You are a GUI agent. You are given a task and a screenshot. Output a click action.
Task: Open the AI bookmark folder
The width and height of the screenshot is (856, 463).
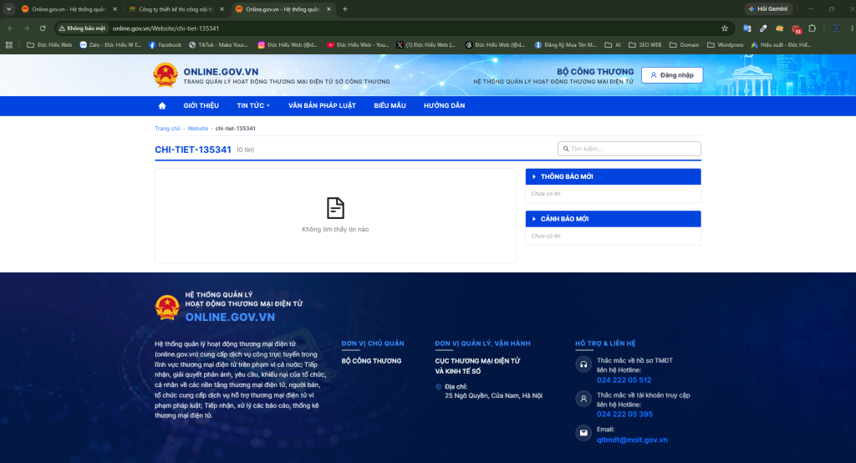click(x=613, y=45)
